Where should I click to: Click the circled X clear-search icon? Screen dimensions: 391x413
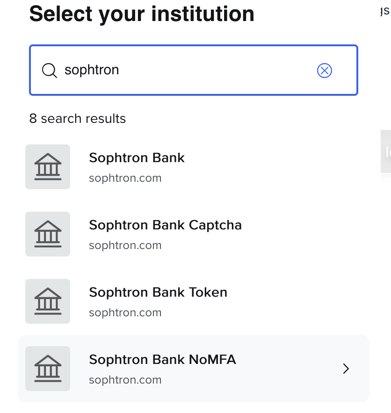[x=324, y=70]
